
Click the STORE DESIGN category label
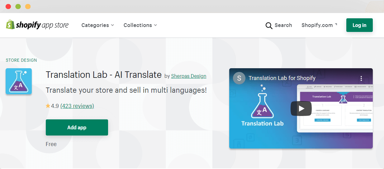pos(21,60)
